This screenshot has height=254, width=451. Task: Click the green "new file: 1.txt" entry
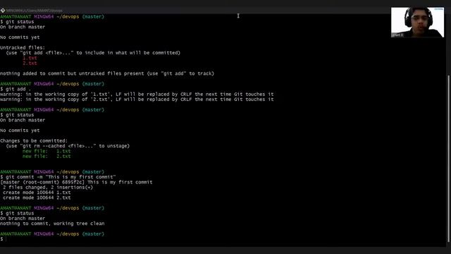(47, 151)
